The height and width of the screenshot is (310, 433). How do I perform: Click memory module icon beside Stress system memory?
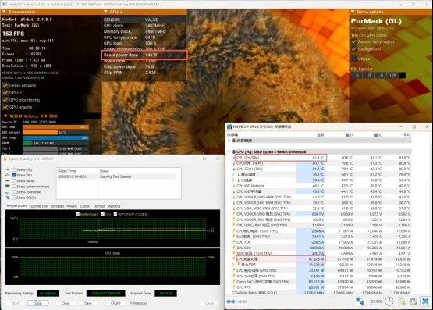coord(8,186)
